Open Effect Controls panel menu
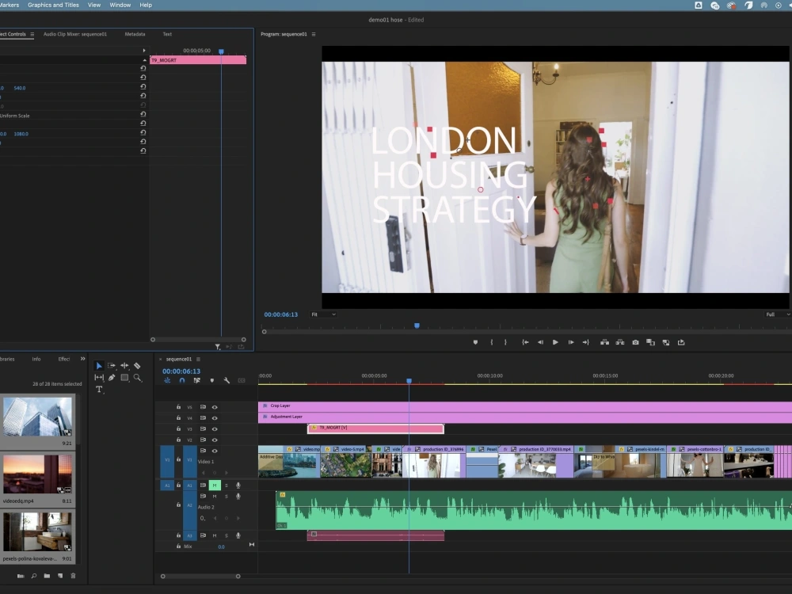Viewport: 792px width, 594px height. [x=32, y=34]
